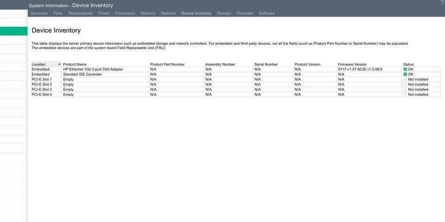
Task: Open the Firmware tab
Action: click(245, 13)
